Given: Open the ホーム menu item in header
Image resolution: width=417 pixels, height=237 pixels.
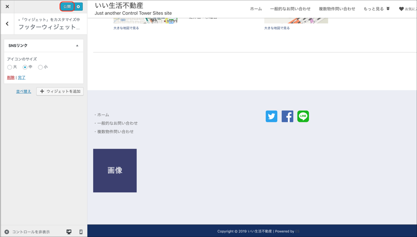Looking at the screenshot, I should point(256,9).
